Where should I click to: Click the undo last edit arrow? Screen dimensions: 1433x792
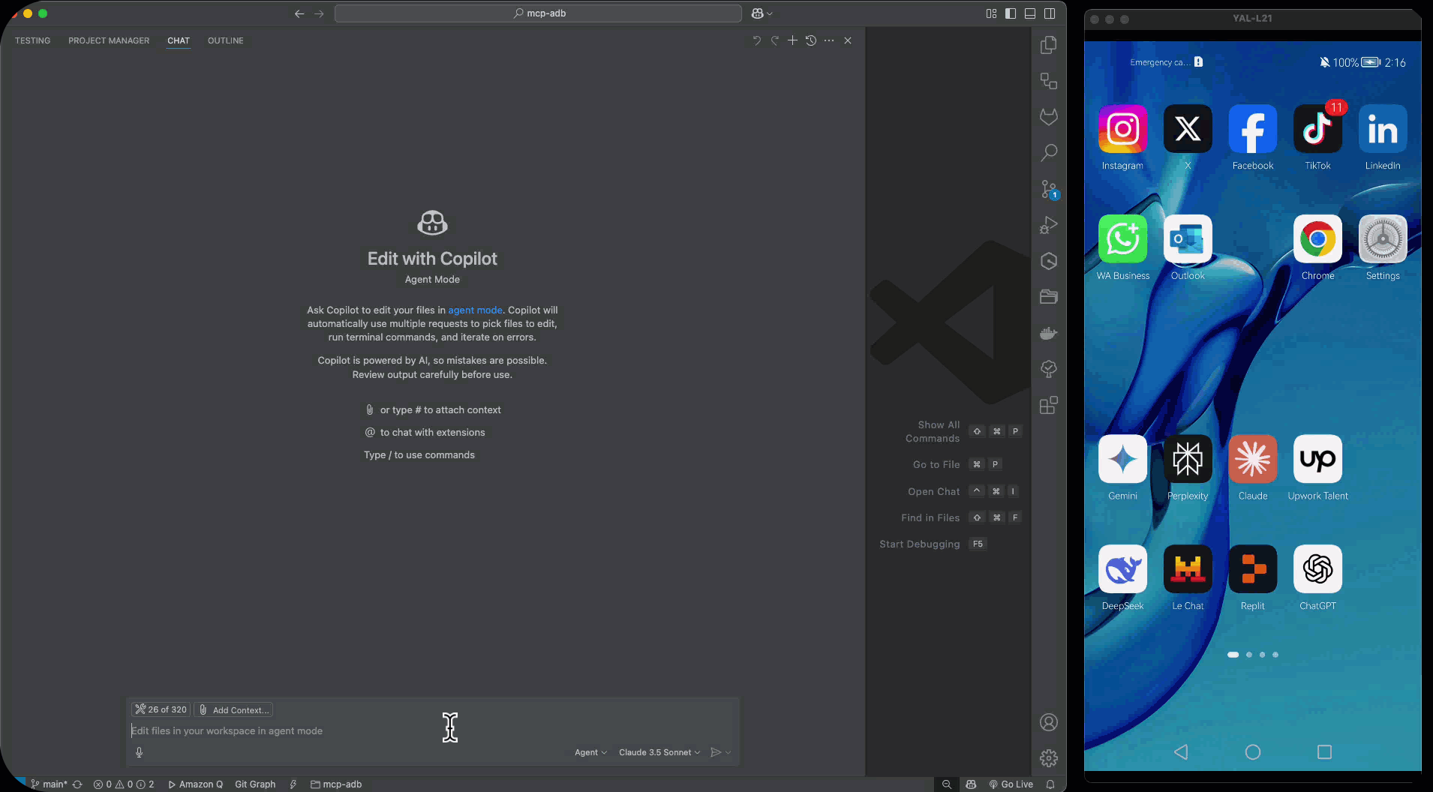point(756,40)
